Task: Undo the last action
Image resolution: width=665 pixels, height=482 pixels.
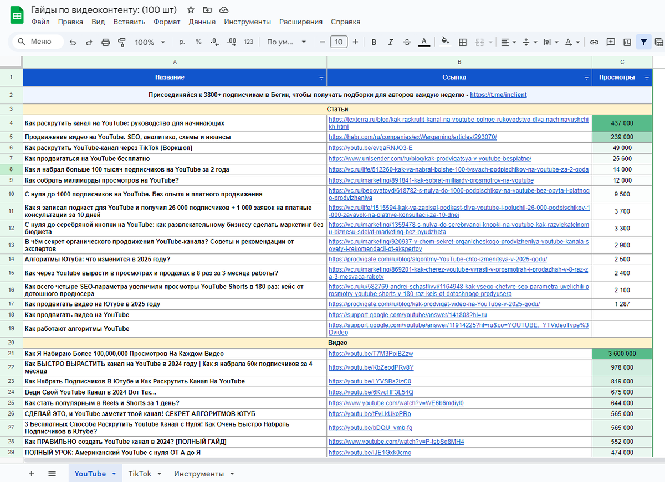Action: pos(73,42)
